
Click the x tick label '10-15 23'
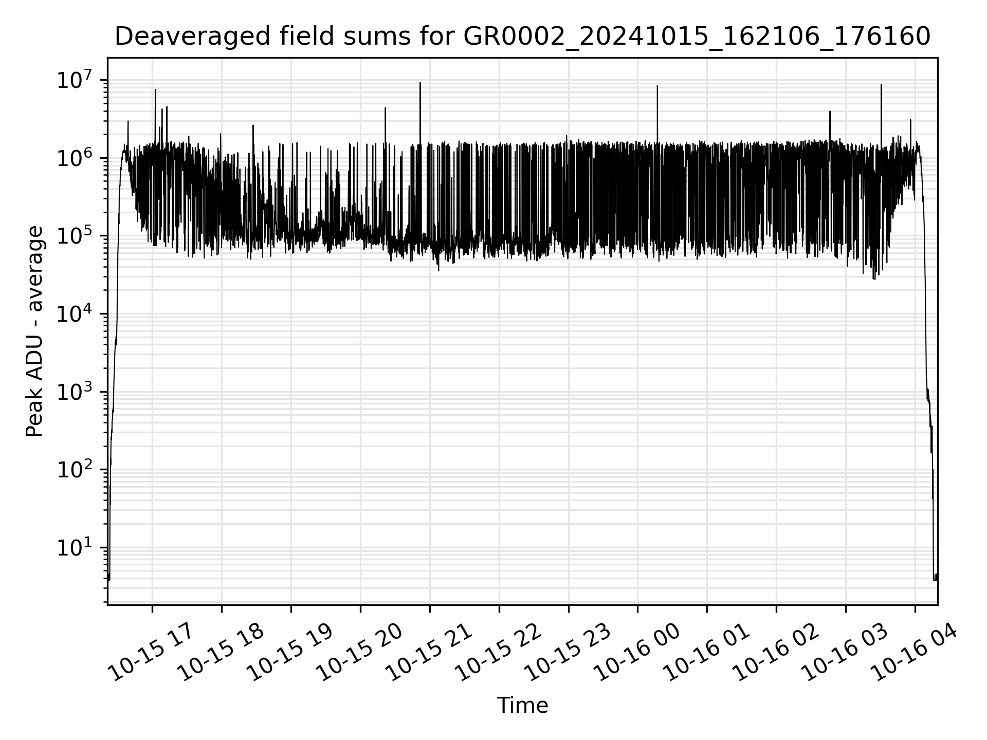click(x=568, y=651)
